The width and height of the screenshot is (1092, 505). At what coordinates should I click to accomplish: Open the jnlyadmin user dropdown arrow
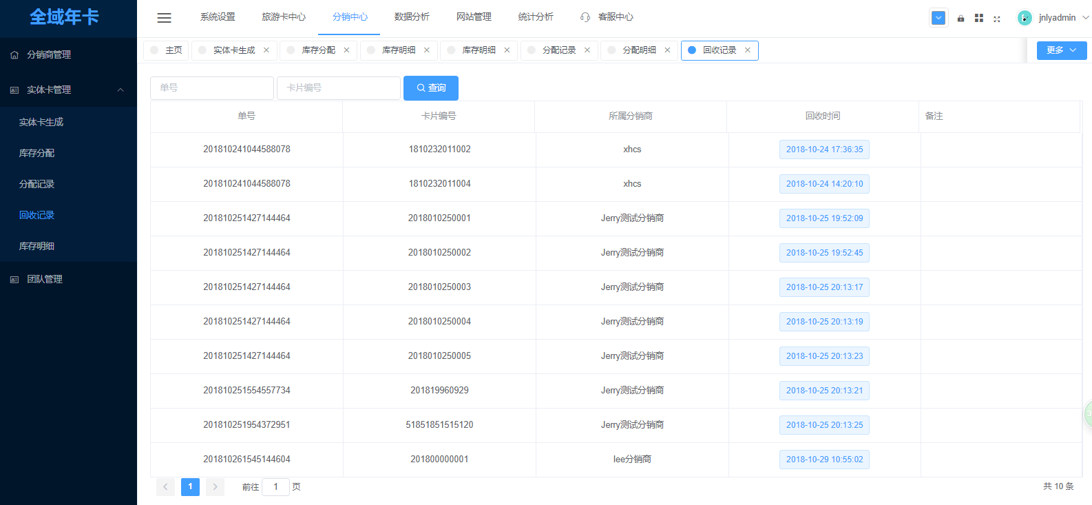(1086, 18)
